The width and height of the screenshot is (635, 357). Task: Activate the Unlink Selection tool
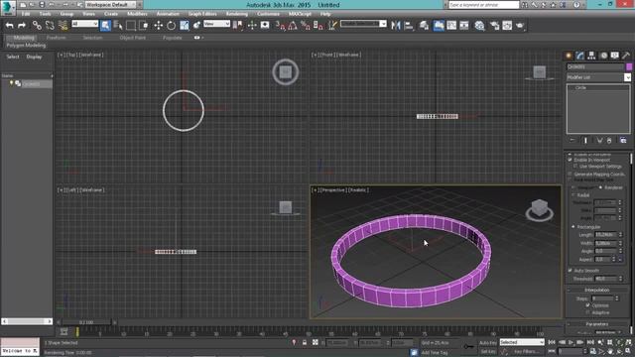tap(50, 26)
